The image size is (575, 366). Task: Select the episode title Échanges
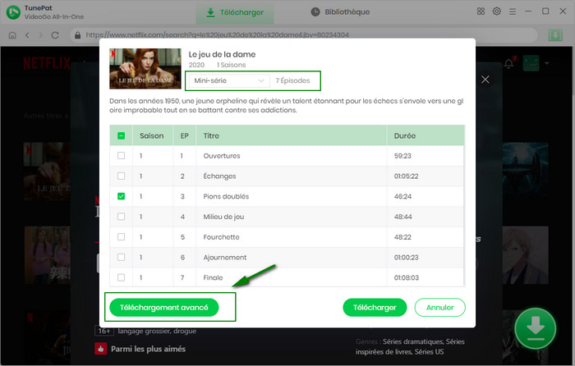(x=219, y=176)
